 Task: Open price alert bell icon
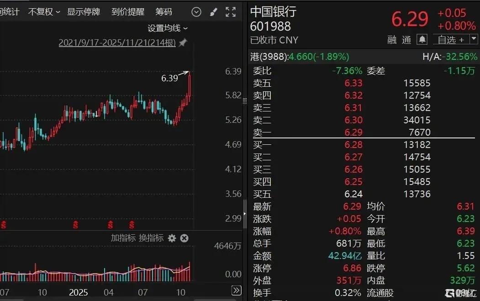tap(422, 39)
